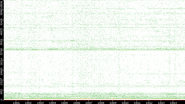Click the 52428 port axis label
The image size is (185, 104).
(x=2, y=22)
